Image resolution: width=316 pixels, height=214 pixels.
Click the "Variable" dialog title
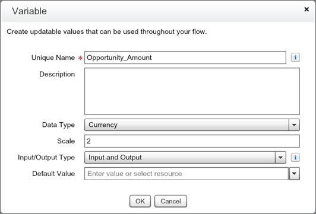[30, 11]
